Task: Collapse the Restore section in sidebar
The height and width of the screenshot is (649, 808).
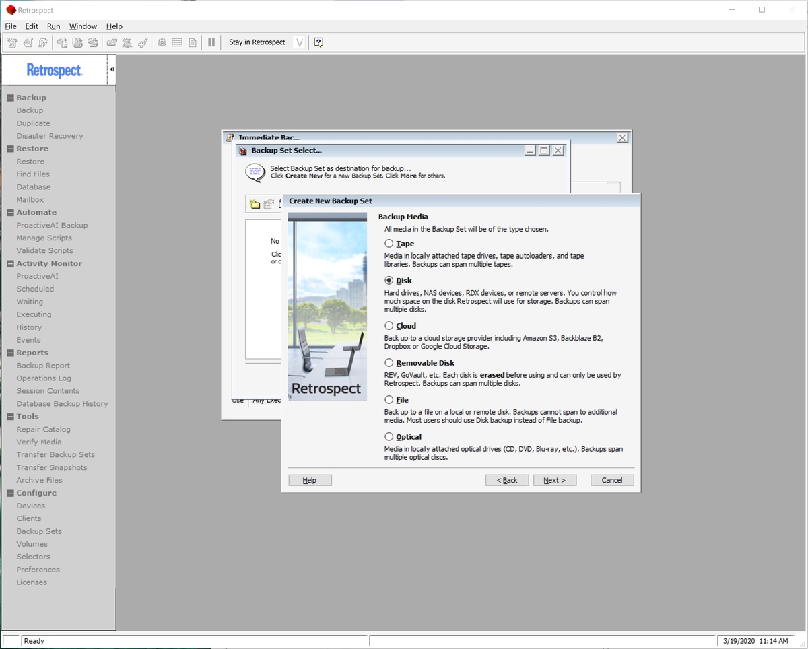Action: tap(10, 149)
